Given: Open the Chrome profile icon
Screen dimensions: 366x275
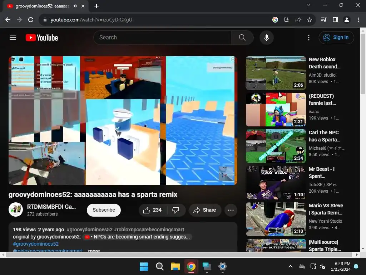Looking at the screenshot, I should (x=347, y=20).
